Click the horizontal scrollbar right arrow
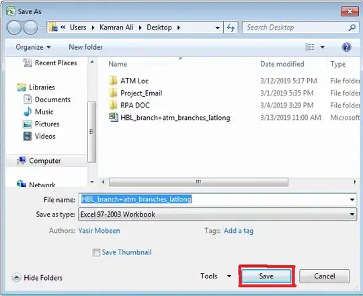 (355, 182)
